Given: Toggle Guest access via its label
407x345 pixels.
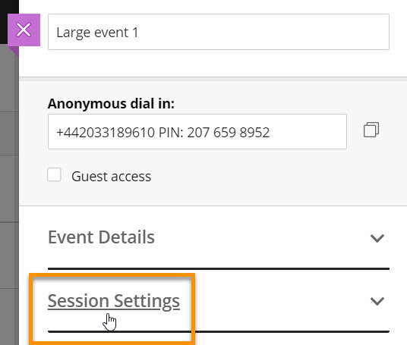Looking at the screenshot, I should tap(111, 177).
